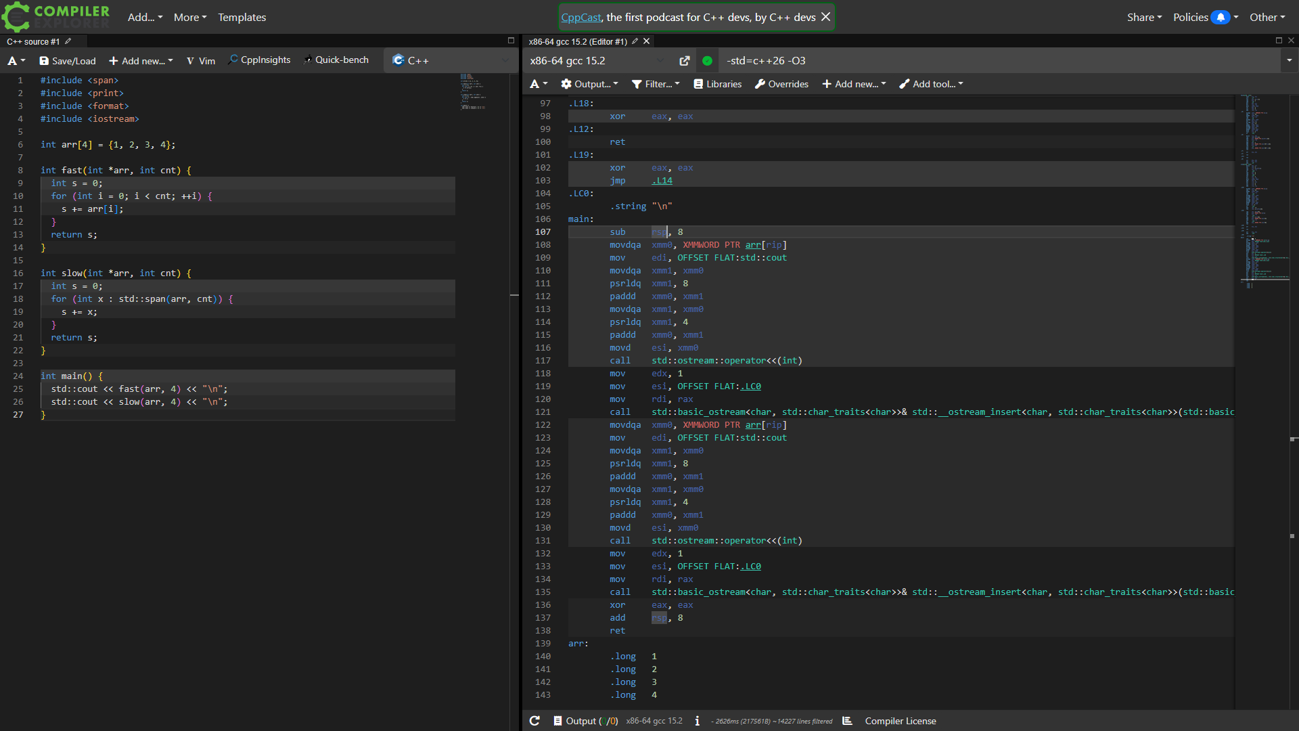The image size is (1299, 731).
Task: Click the compiler info 'i' icon
Action: coord(697,721)
